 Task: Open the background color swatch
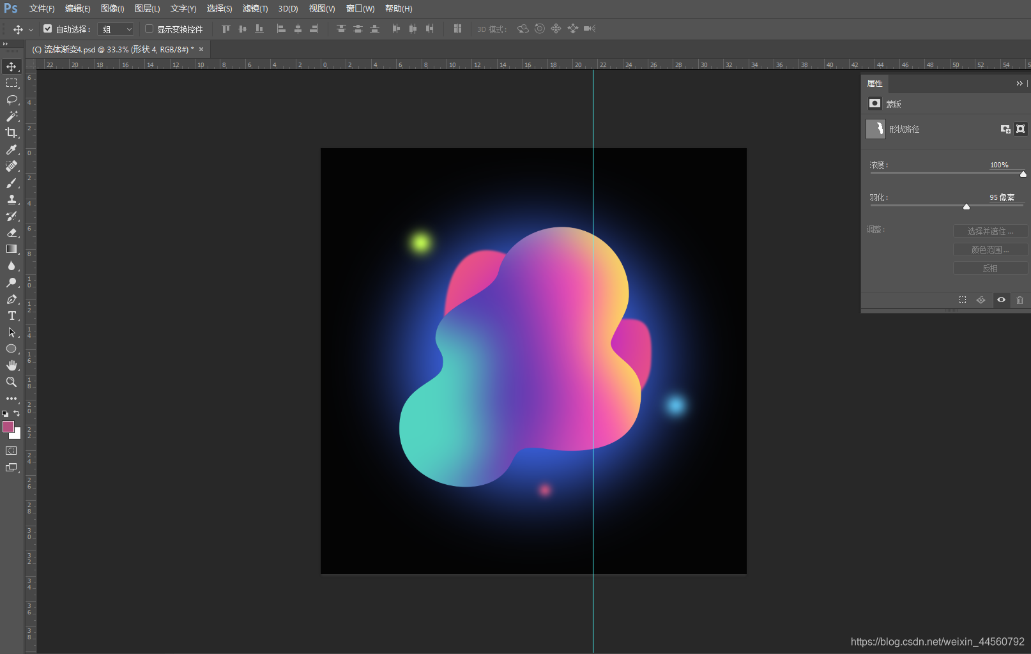(17, 435)
